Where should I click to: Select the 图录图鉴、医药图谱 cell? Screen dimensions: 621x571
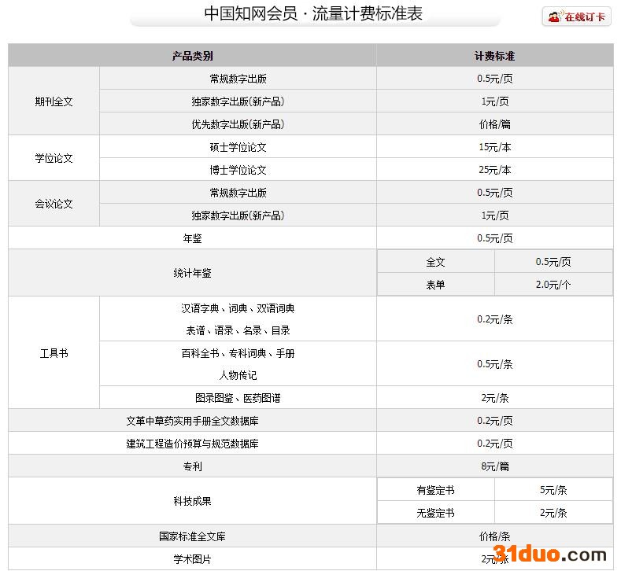tap(238, 398)
